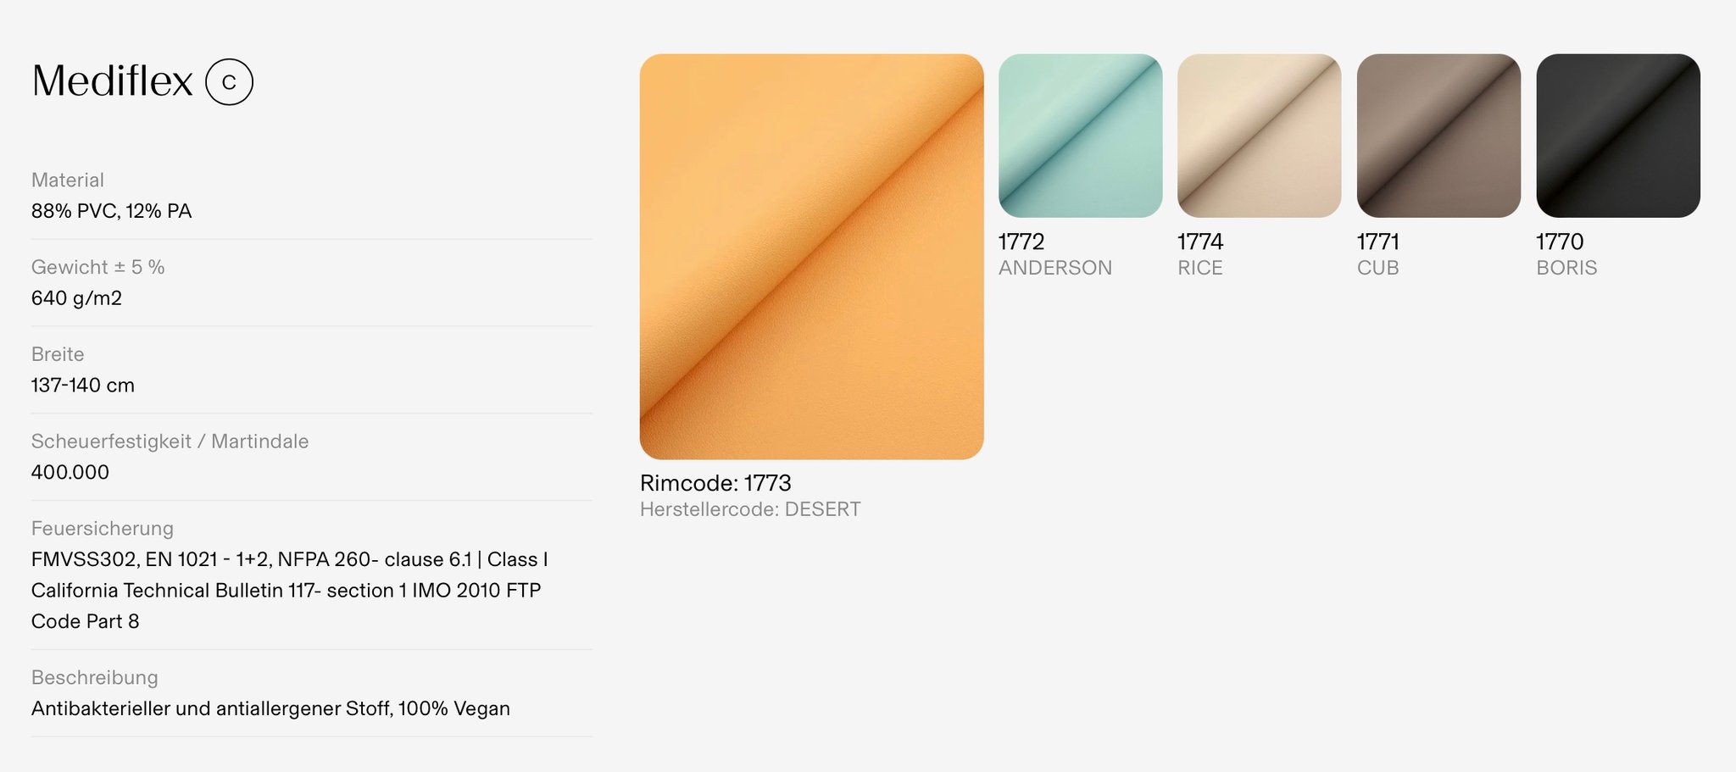Click the Feuersicherung section heading
The image size is (1736, 772).
(103, 529)
